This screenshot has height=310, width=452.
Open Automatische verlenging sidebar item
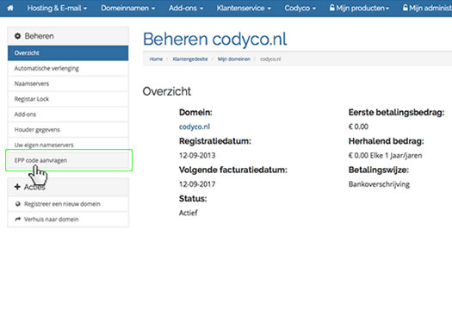coord(68,68)
